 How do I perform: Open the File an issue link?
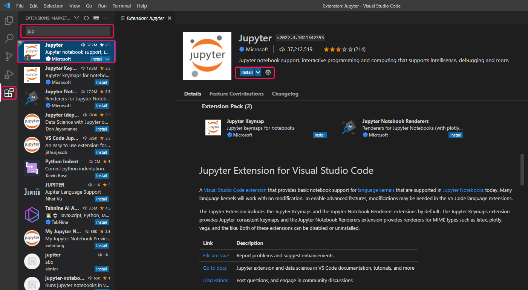[216, 255]
